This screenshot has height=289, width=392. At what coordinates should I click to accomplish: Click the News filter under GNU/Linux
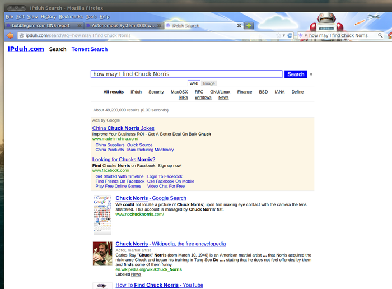click(x=223, y=97)
